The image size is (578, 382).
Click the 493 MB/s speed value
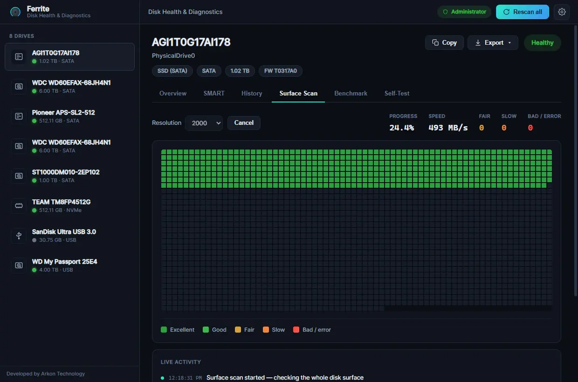pos(448,128)
